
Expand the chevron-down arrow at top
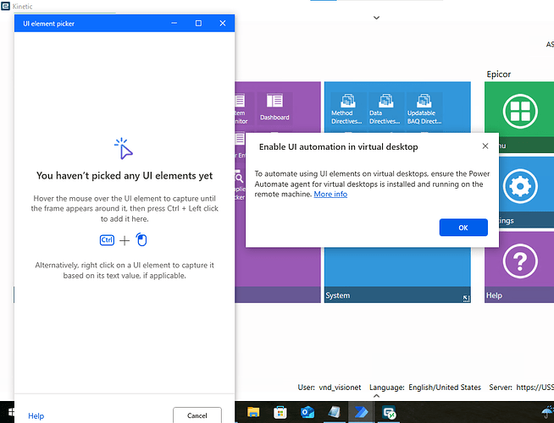click(377, 18)
